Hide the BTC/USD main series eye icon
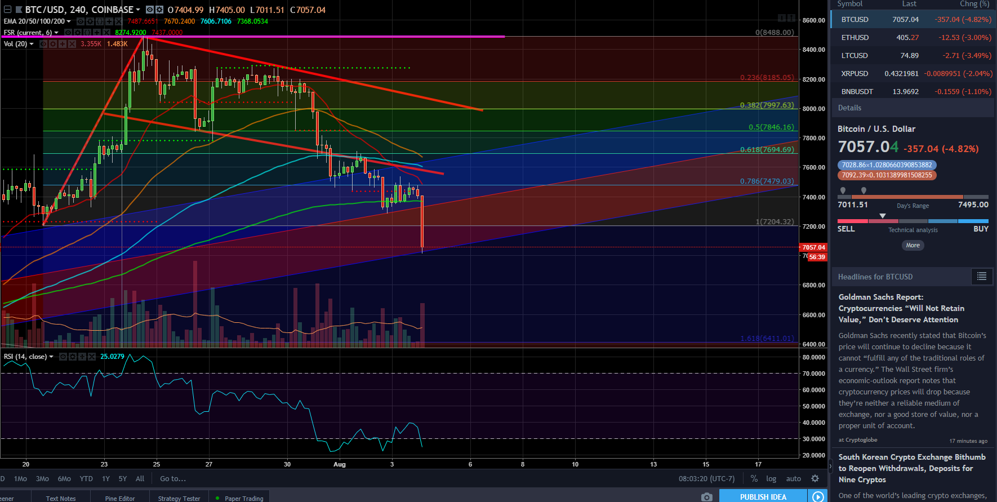This screenshot has width=997, height=502. pyautogui.click(x=150, y=10)
